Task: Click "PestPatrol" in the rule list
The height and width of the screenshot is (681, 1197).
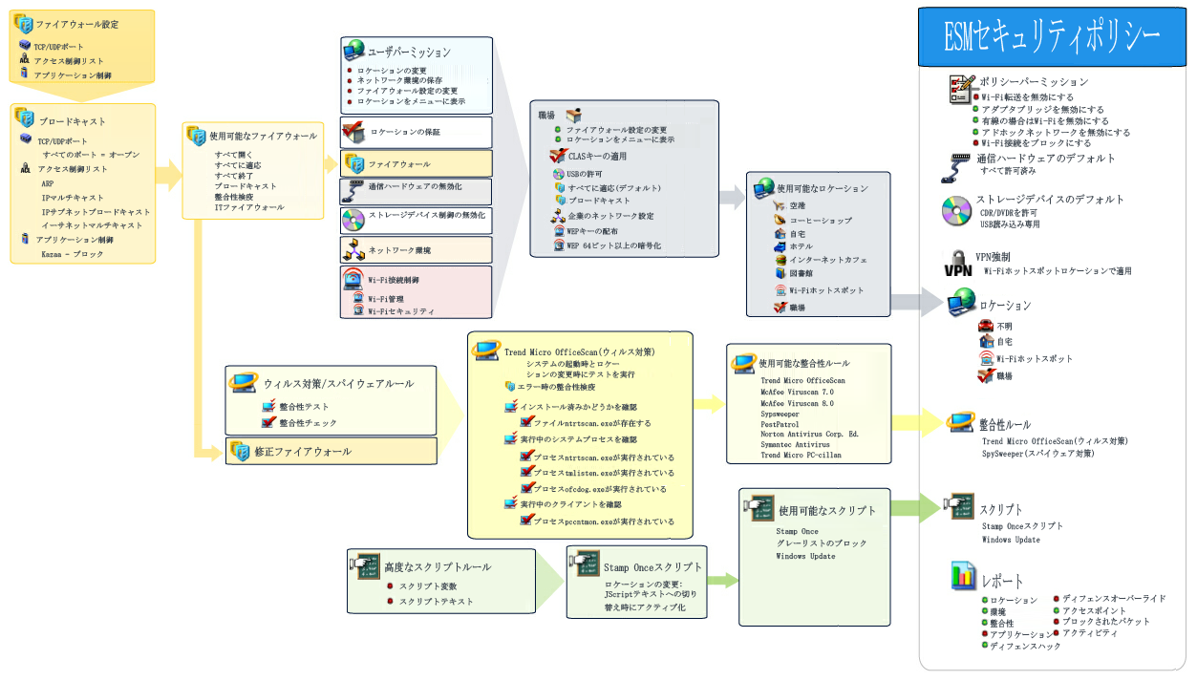Action: (779, 424)
